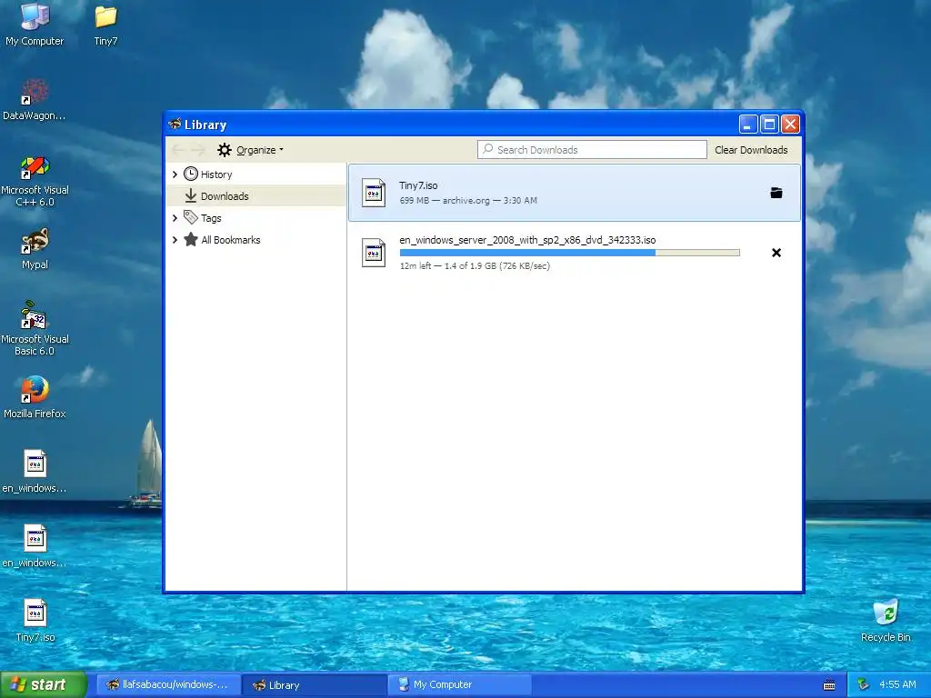Click the Clear Downloads button

pos(751,150)
